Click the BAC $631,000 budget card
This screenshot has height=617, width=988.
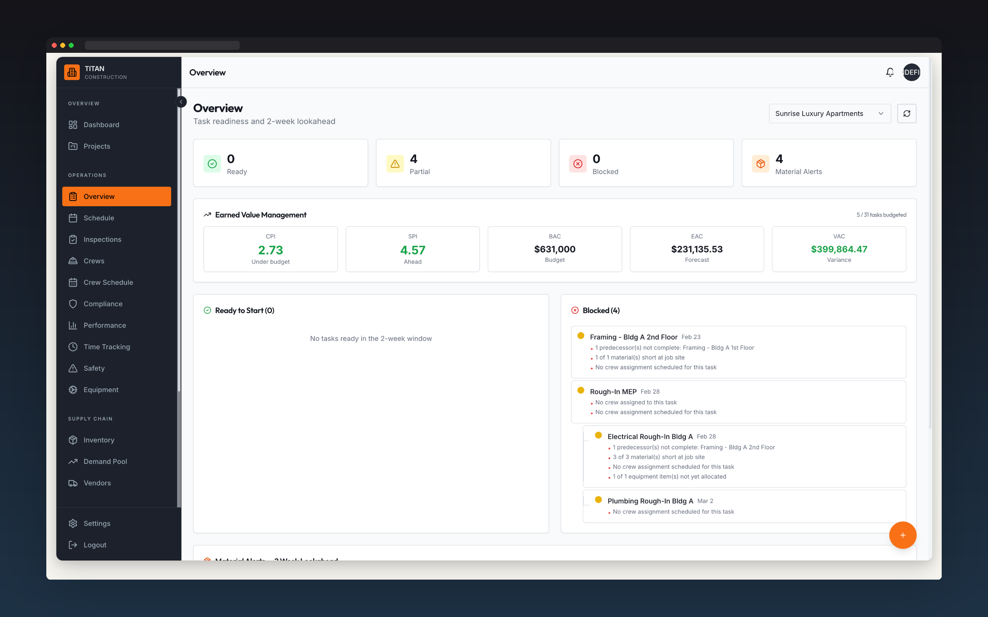click(x=555, y=249)
